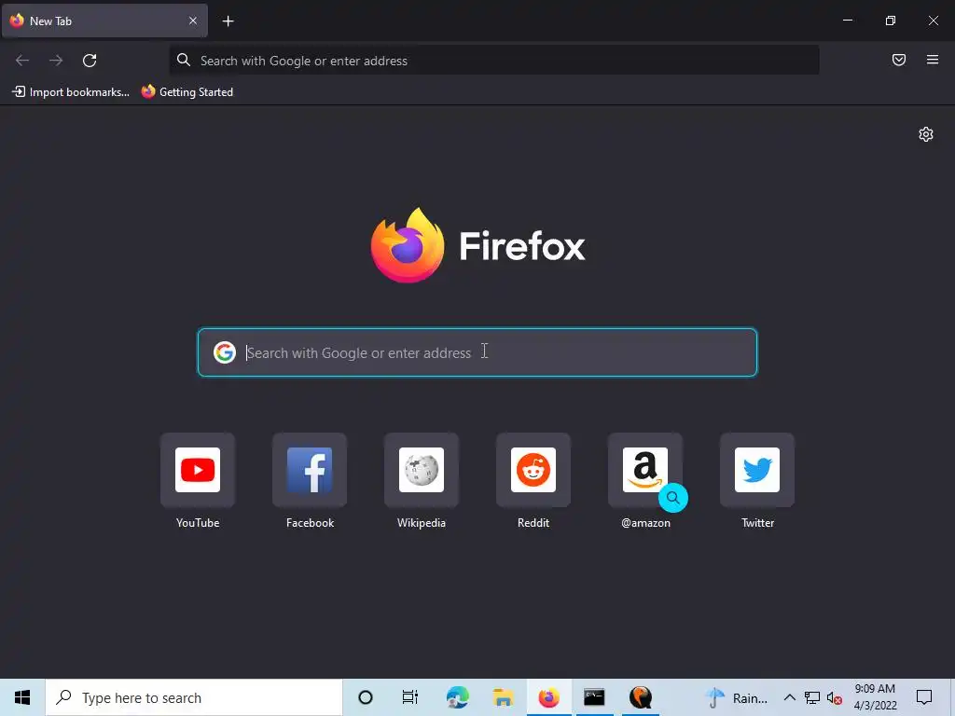Open Getting Started bookmark

[x=187, y=92]
